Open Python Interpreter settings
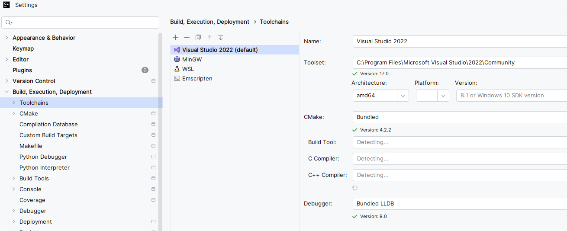The height and width of the screenshot is (231, 567). [x=45, y=167]
